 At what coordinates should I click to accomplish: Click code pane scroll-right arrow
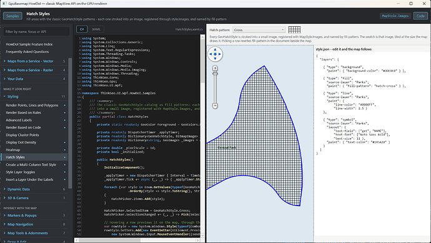[x=197, y=241]
